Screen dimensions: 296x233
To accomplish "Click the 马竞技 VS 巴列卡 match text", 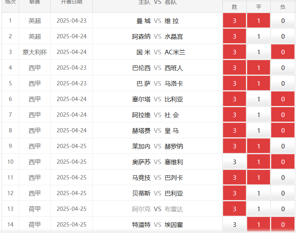I will (157, 178).
